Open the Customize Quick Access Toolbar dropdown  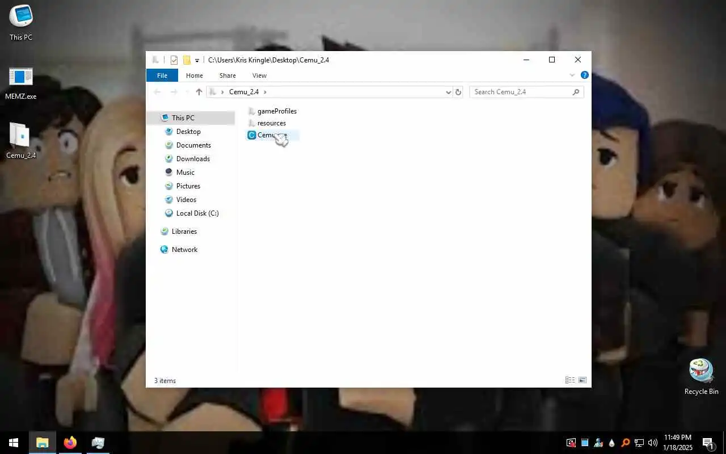tap(197, 60)
